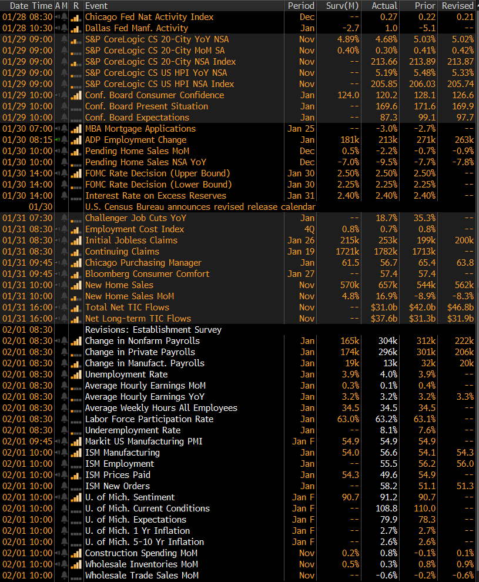Open U.S. Census Bureau revised release calendar announcement
Viewport: 479px width, 582px height.
[x=200, y=207]
